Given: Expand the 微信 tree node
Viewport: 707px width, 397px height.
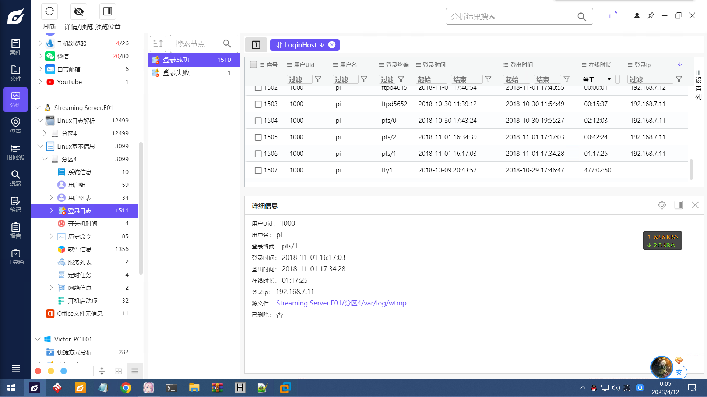Looking at the screenshot, I should point(40,56).
